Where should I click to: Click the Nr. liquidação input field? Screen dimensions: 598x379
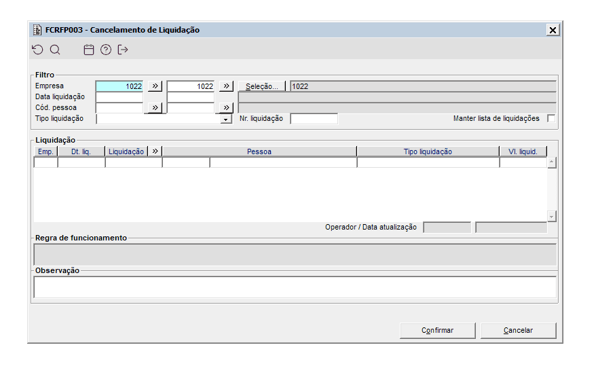(x=314, y=119)
